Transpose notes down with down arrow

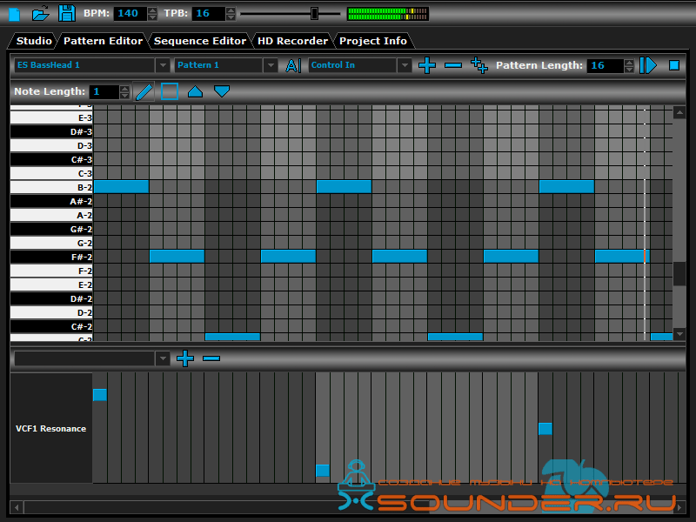[x=222, y=91]
